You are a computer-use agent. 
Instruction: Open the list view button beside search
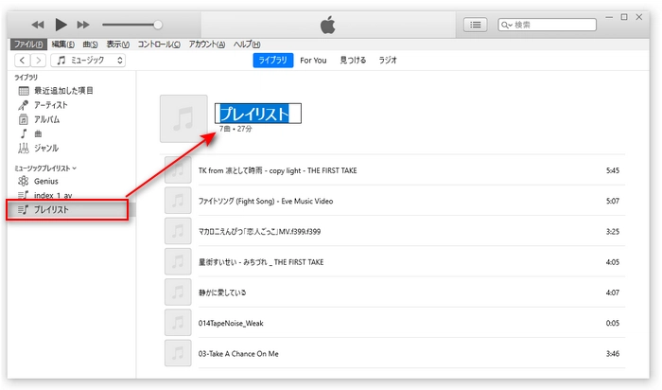pos(476,24)
